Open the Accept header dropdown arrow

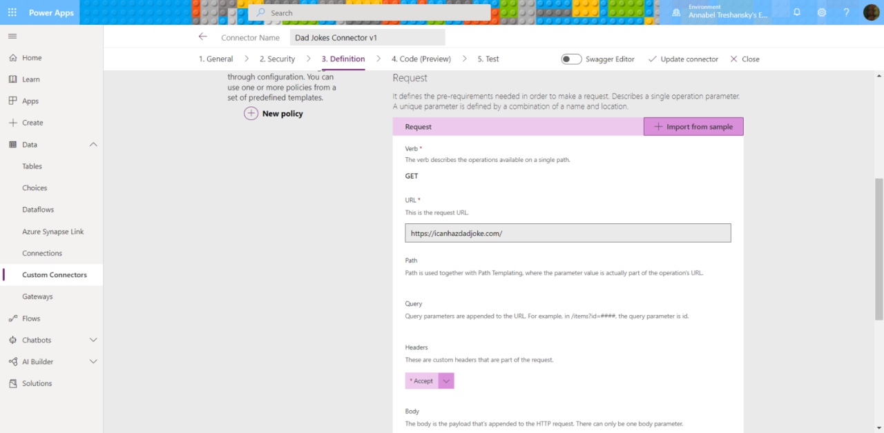tap(446, 381)
